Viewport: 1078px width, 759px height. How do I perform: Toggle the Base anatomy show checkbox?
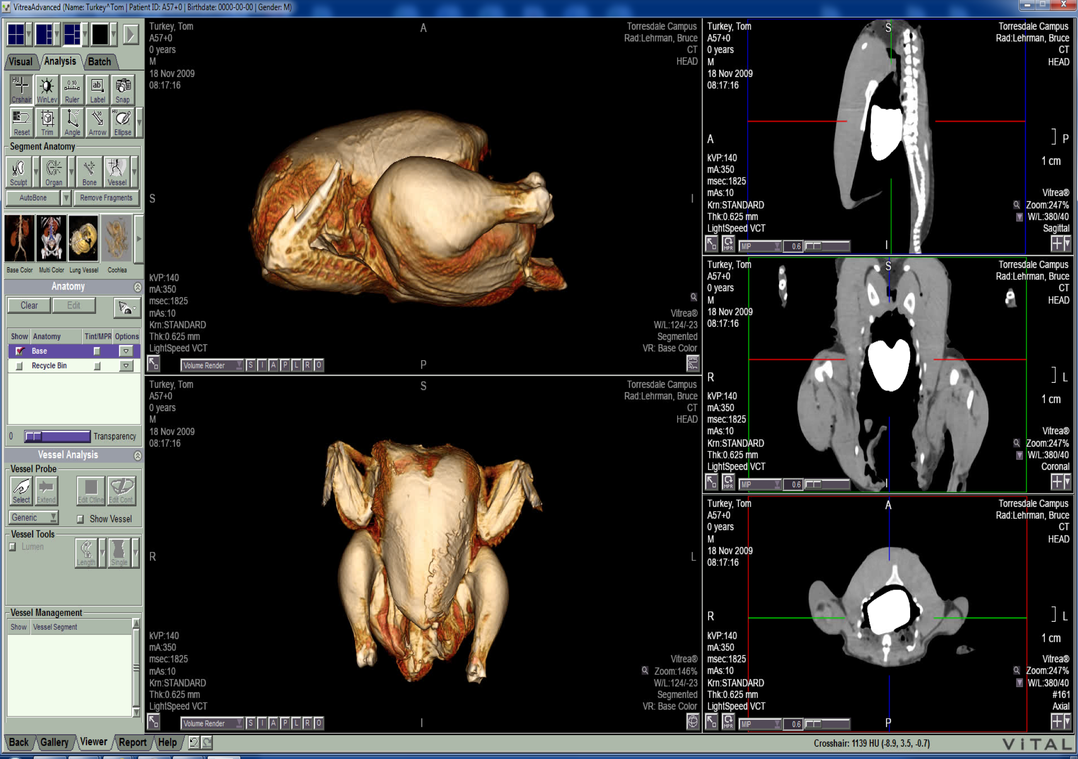pos(20,351)
